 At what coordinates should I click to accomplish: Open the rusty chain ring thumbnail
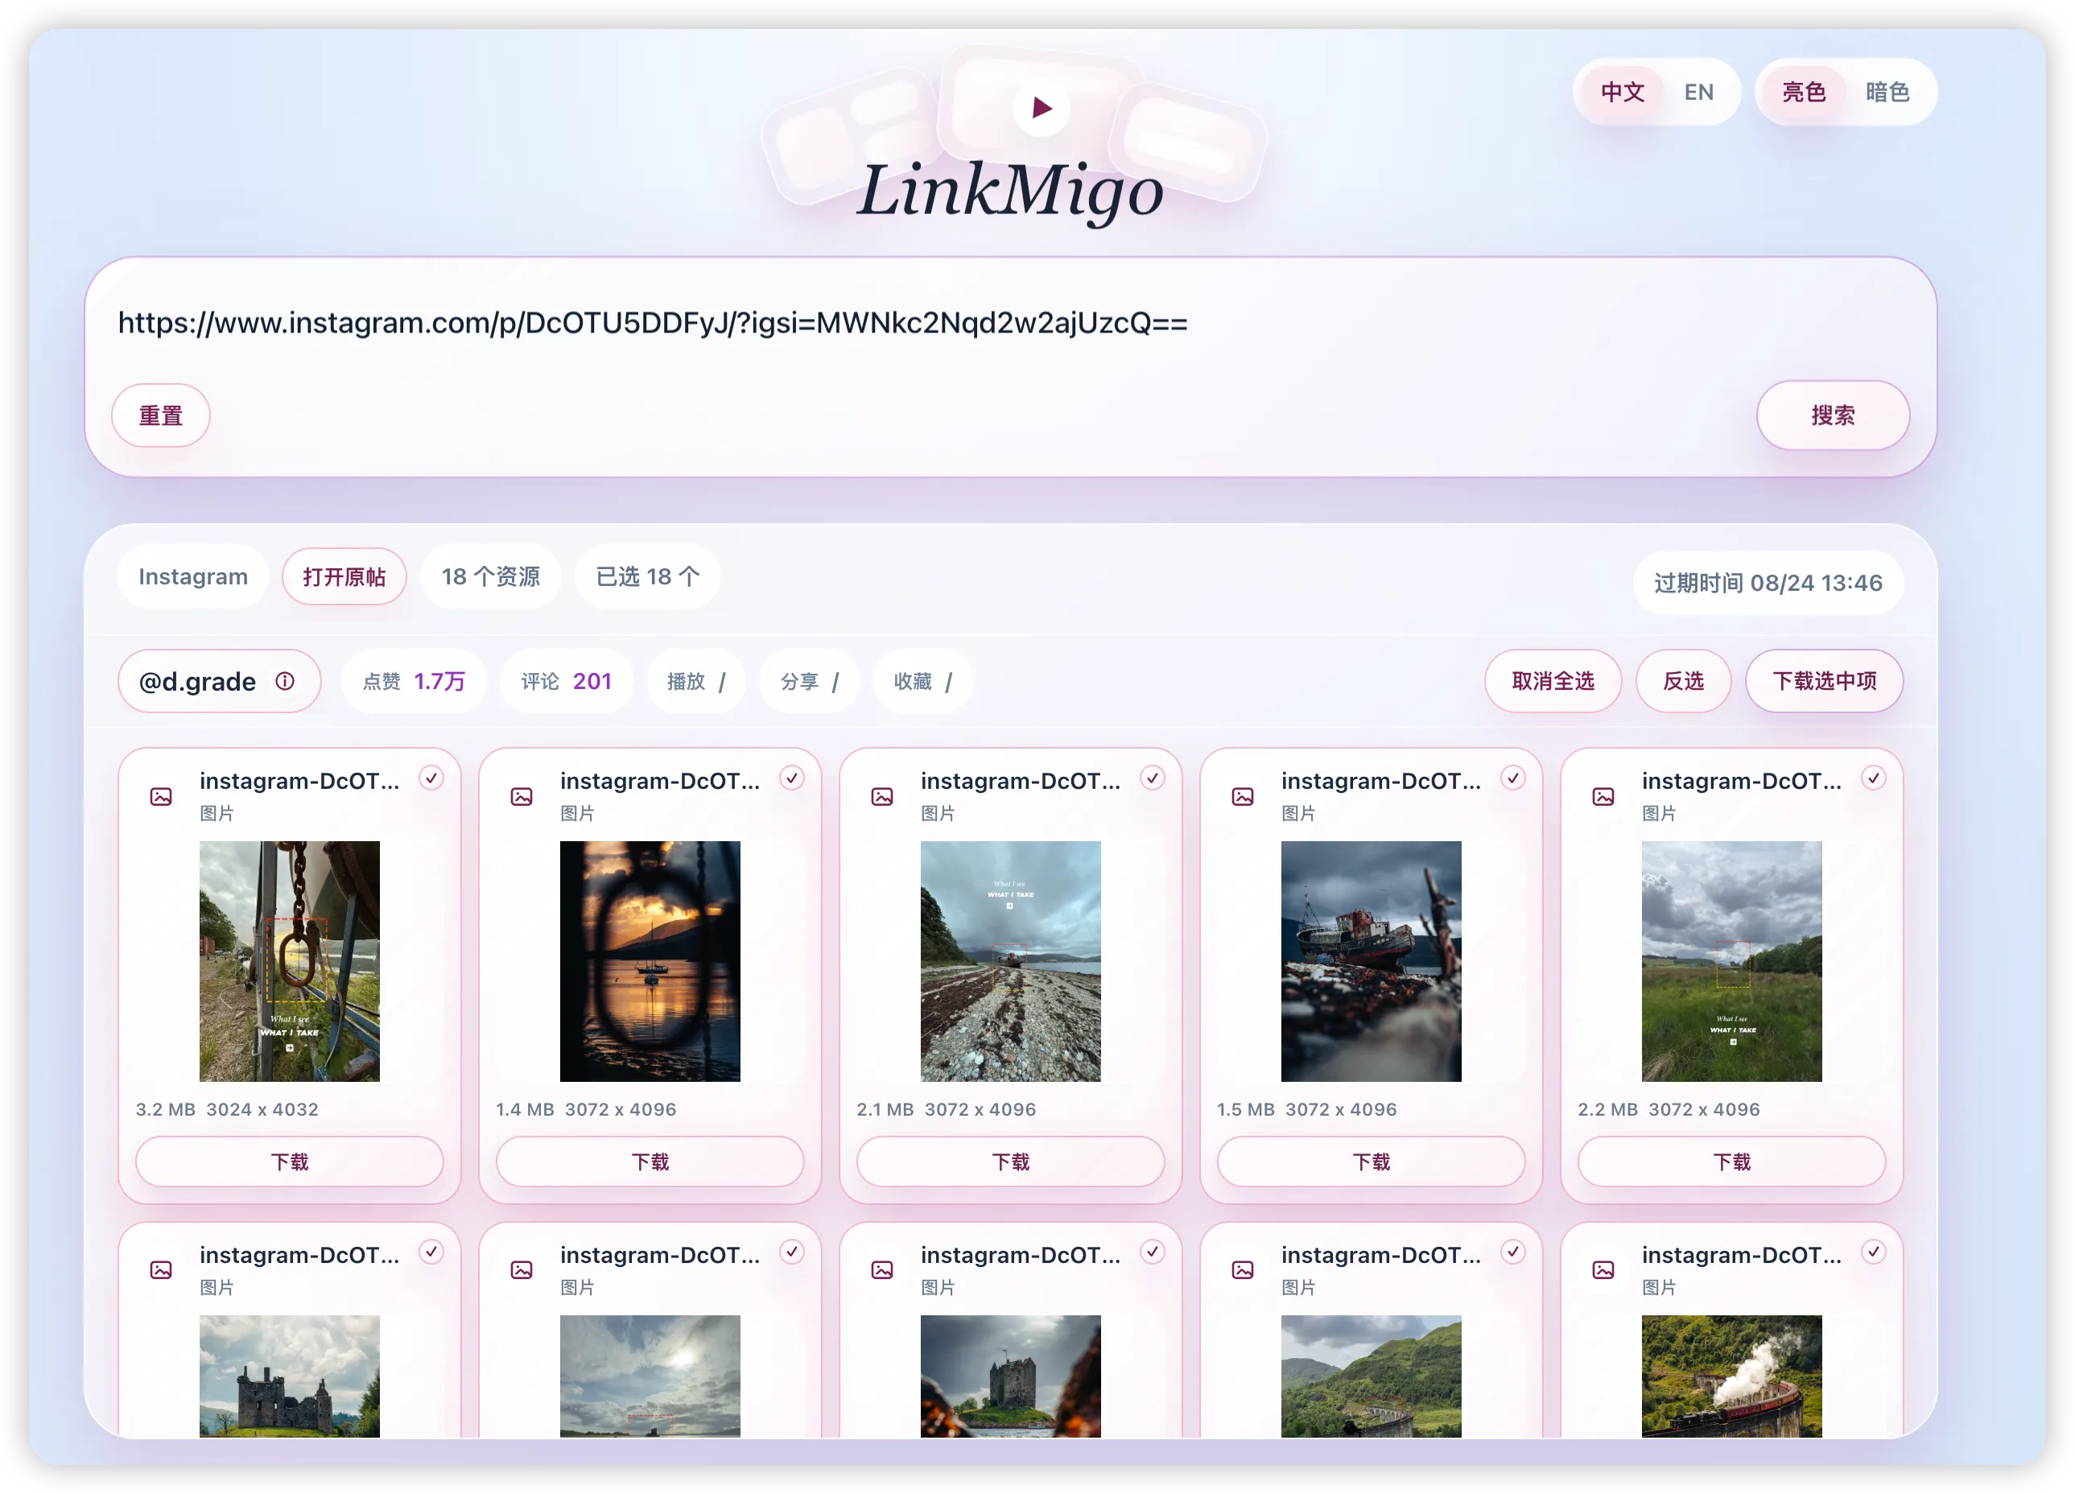(x=289, y=962)
